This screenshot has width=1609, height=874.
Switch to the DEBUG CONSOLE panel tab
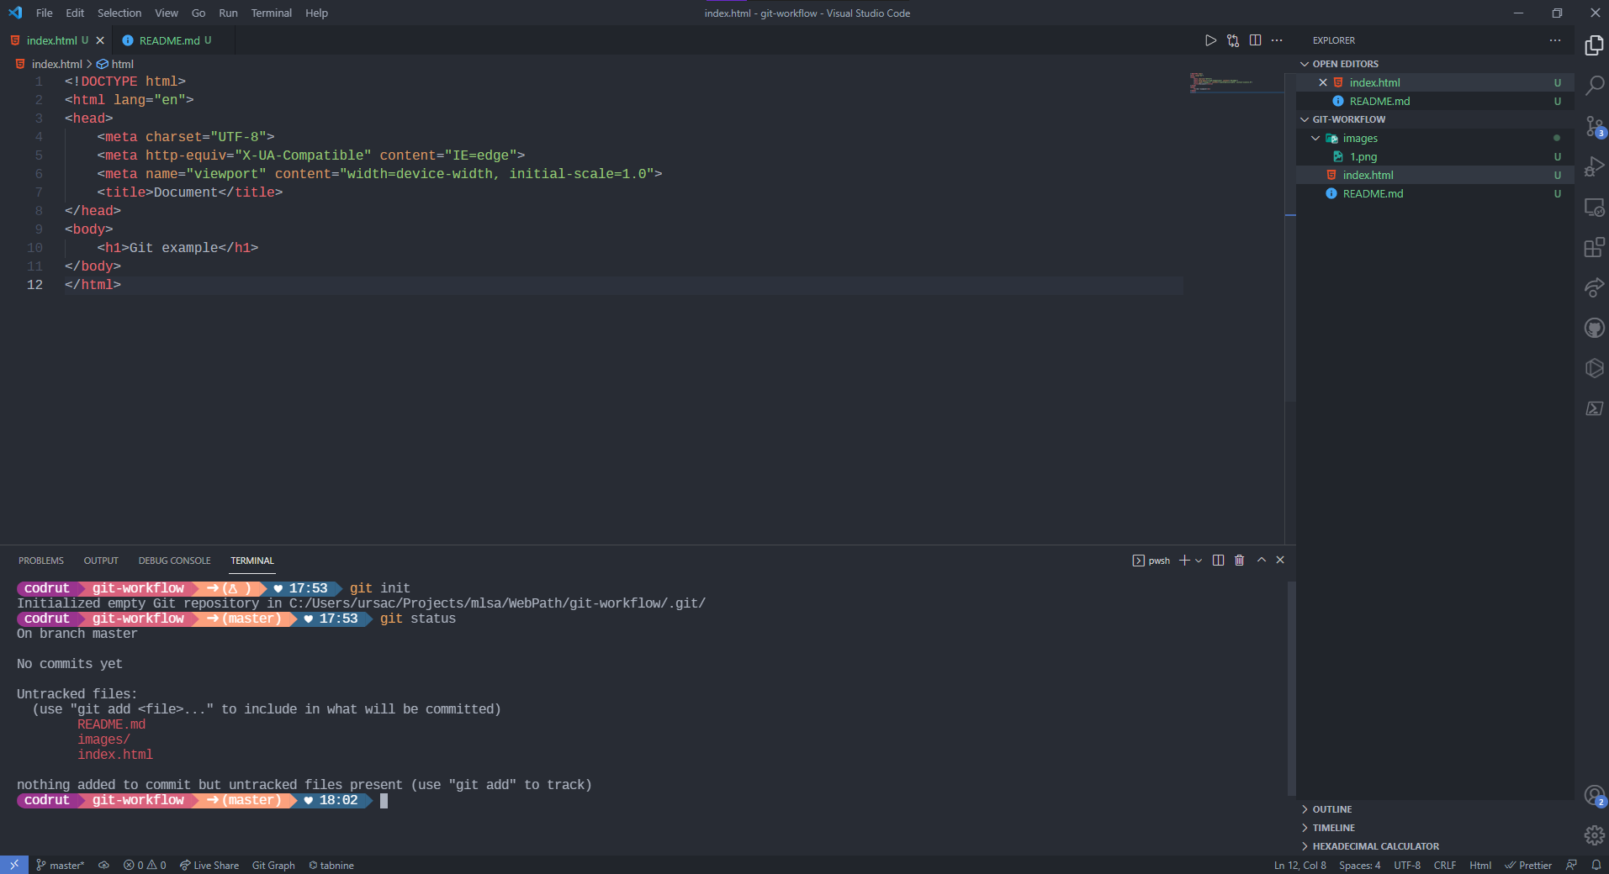click(x=175, y=561)
